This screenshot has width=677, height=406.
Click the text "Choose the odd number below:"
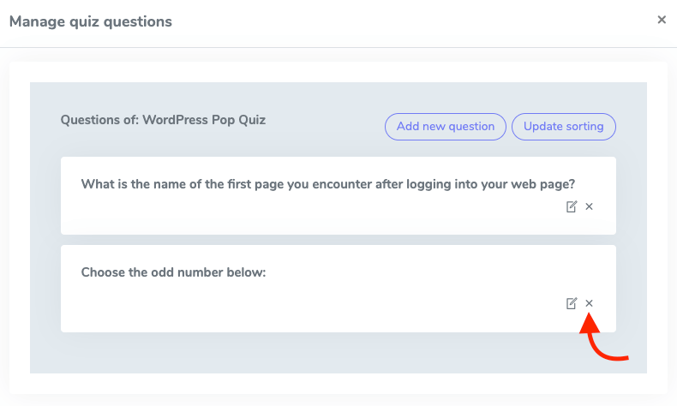pyautogui.click(x=174, y=273)
